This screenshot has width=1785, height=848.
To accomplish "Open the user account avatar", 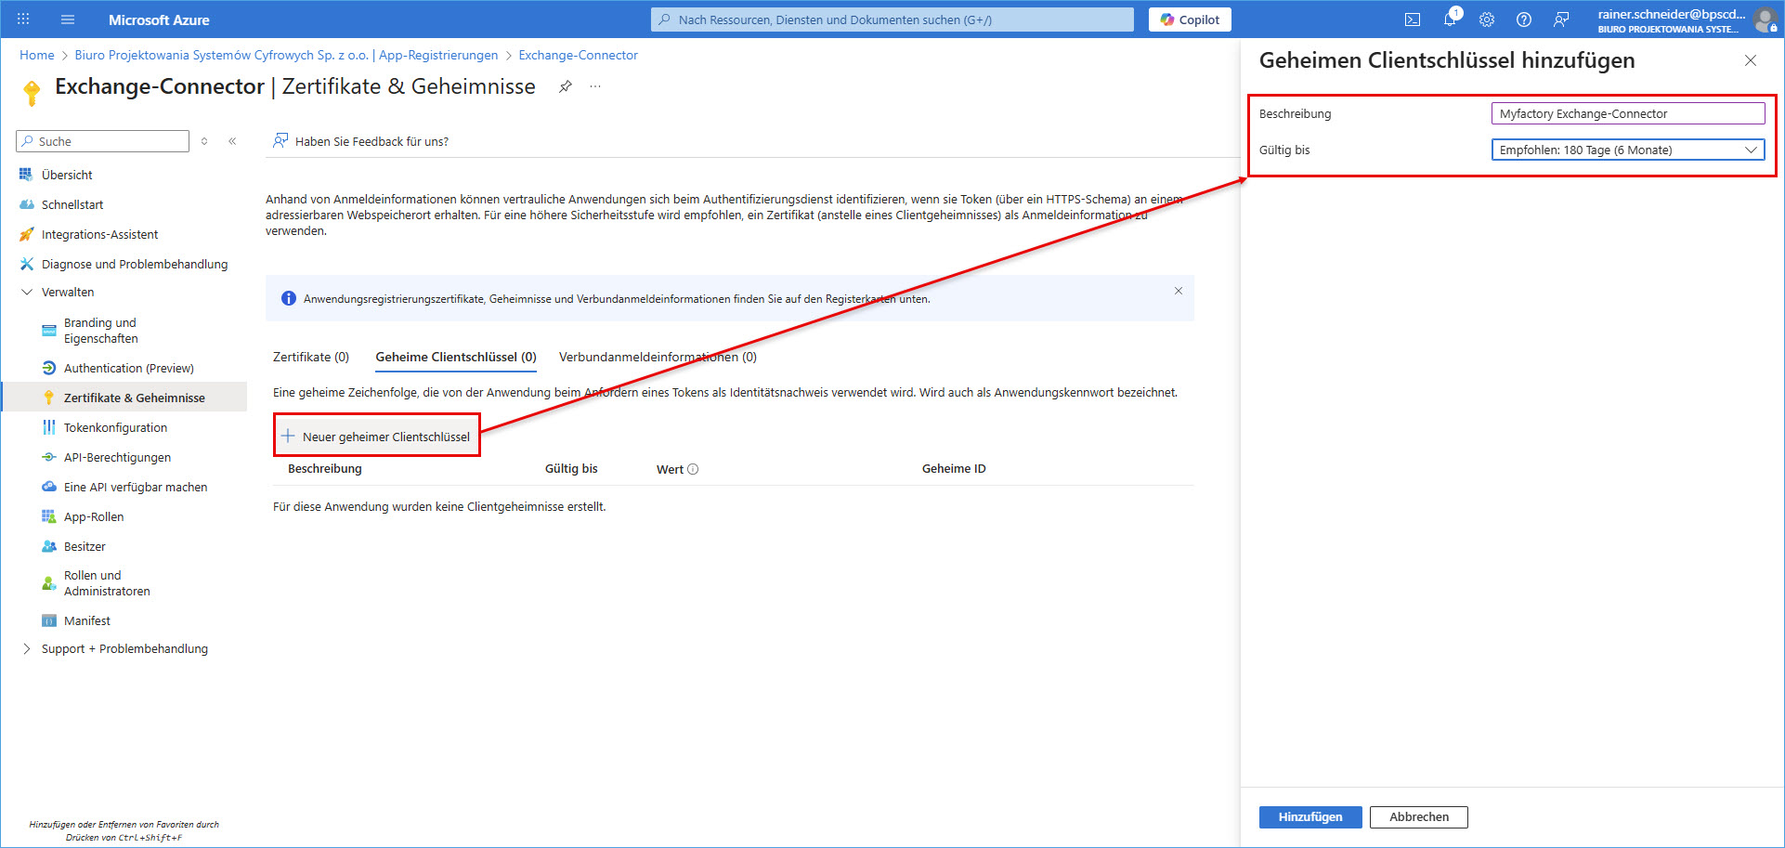I will (x=1765, y=20).
